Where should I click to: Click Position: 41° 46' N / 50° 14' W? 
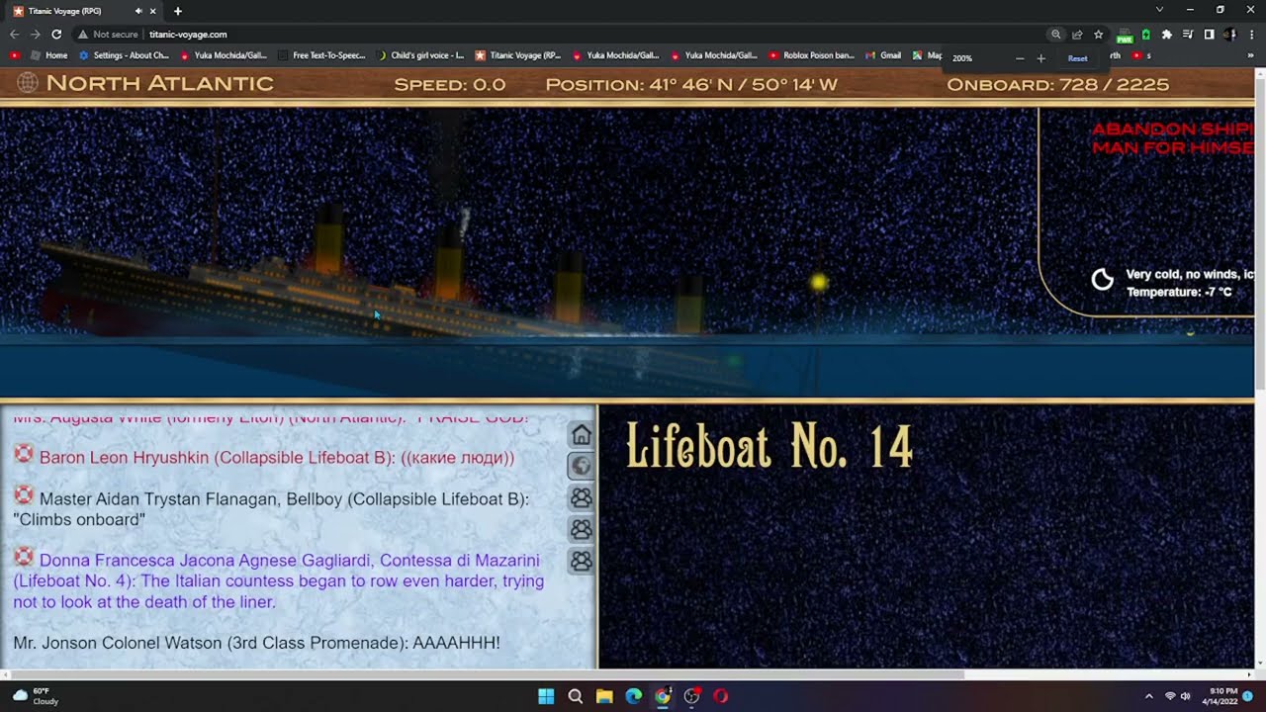tap(691, 84)
